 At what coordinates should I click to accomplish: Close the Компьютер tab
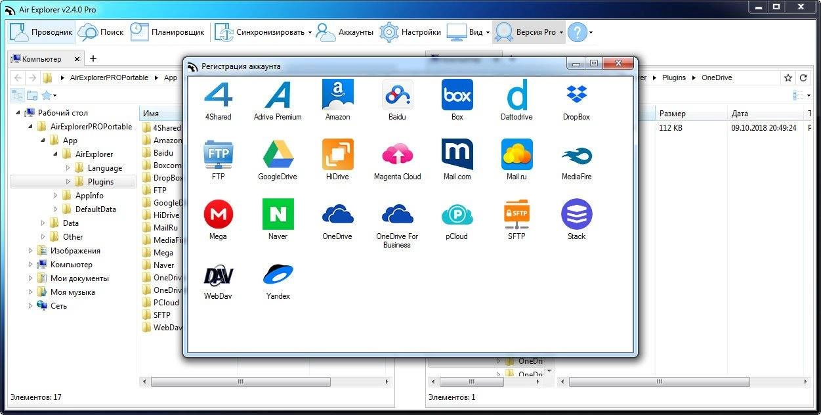point(77,59)
